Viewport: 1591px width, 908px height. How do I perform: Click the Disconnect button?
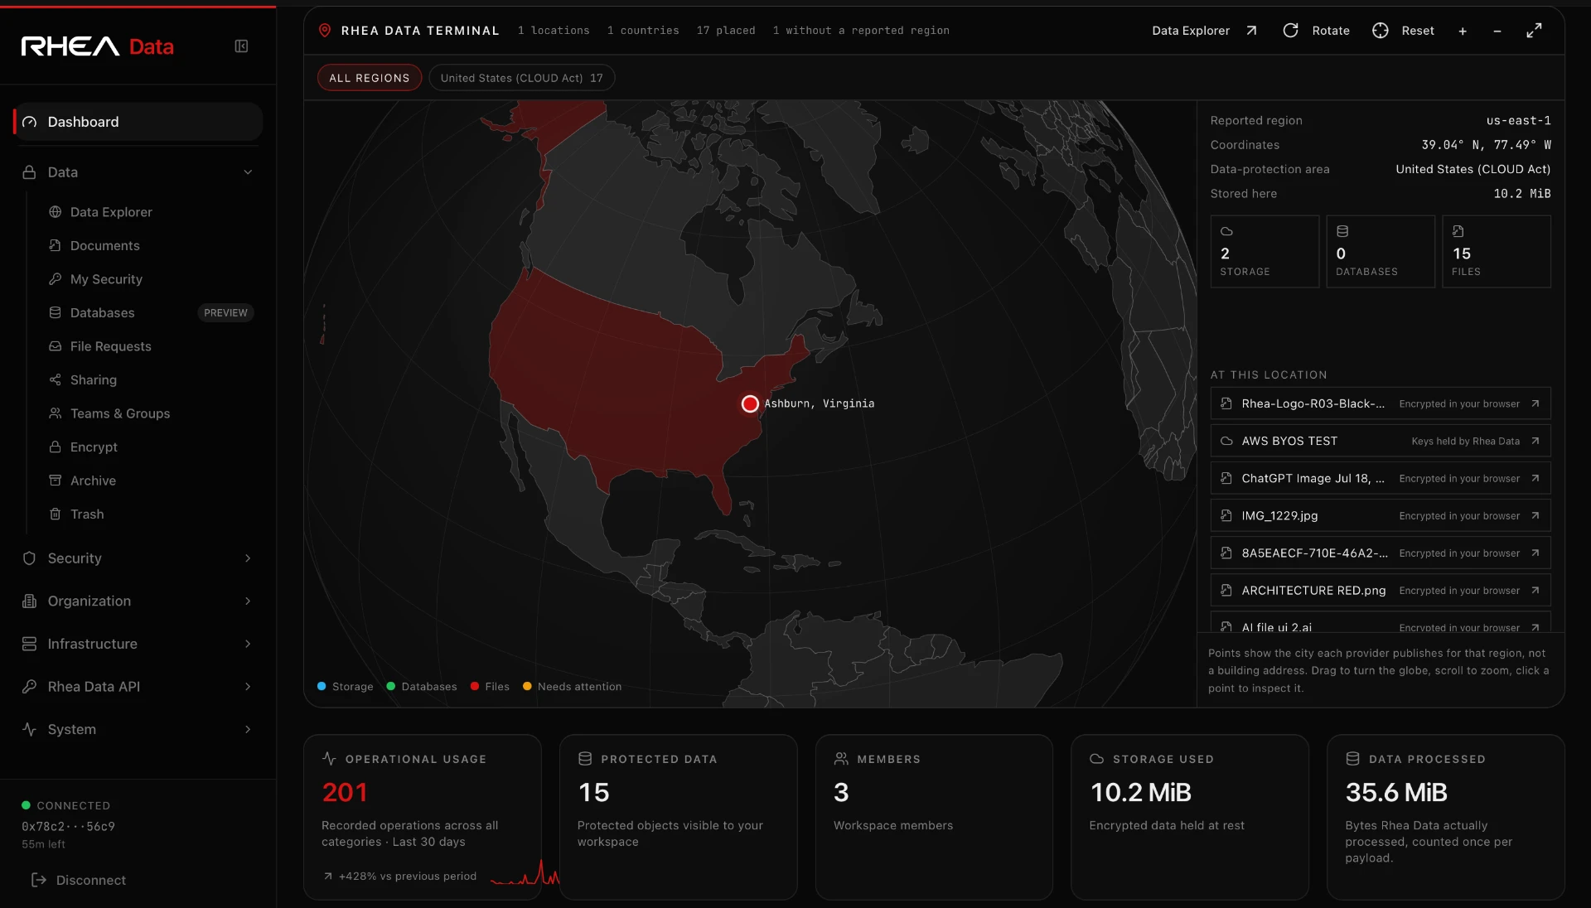pyautogui.click(x=78, y=880)
